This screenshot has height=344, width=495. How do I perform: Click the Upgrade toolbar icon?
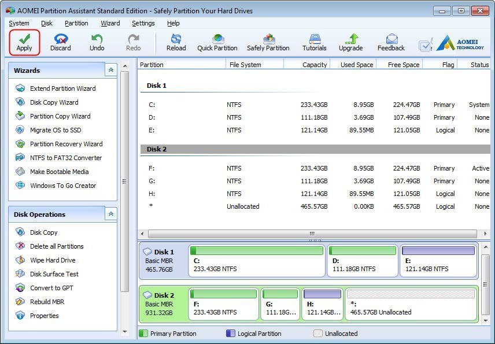350,42
